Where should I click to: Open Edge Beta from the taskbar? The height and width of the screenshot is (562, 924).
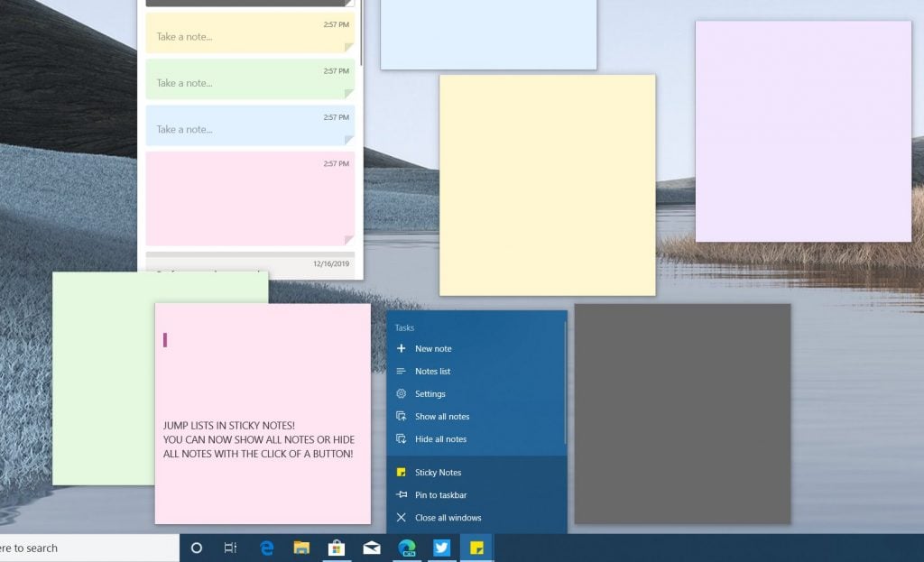click(x=407, y=548)
